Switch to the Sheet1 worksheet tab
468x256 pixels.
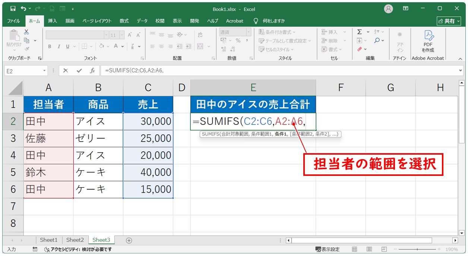pos(49,240)
